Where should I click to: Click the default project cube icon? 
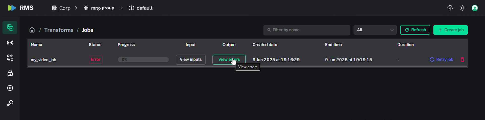point(131,8)
